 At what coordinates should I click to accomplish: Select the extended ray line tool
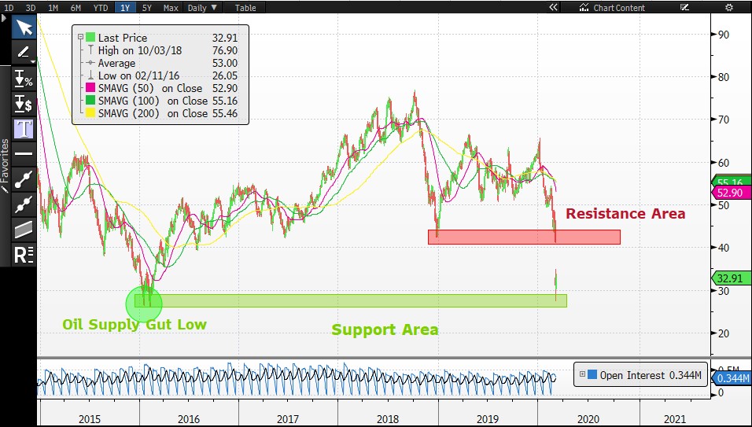coord(24,204)
